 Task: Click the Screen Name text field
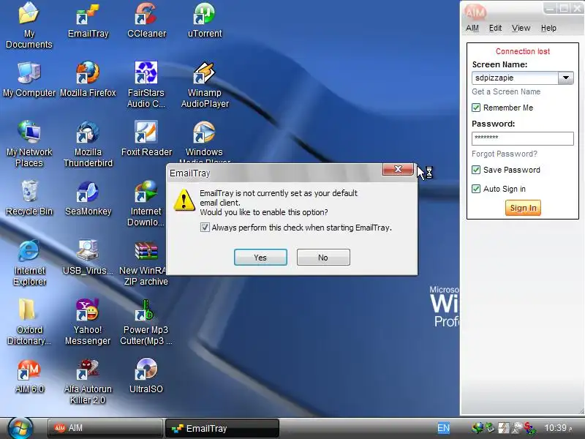515,78
